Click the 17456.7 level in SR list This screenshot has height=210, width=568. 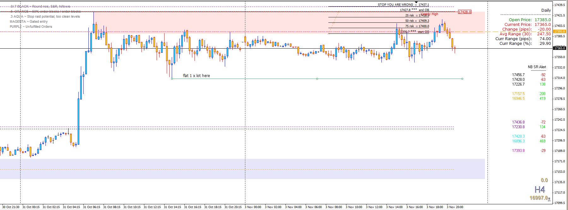click(x=518, y=75)
